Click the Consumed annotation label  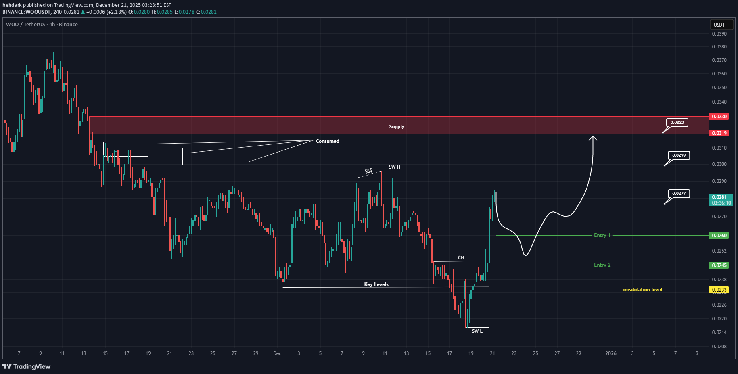[327, 141]
